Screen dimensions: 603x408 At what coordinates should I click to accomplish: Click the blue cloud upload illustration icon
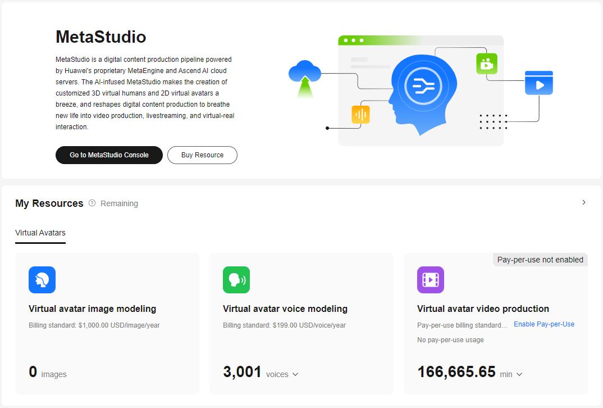[x=305, y=79]
